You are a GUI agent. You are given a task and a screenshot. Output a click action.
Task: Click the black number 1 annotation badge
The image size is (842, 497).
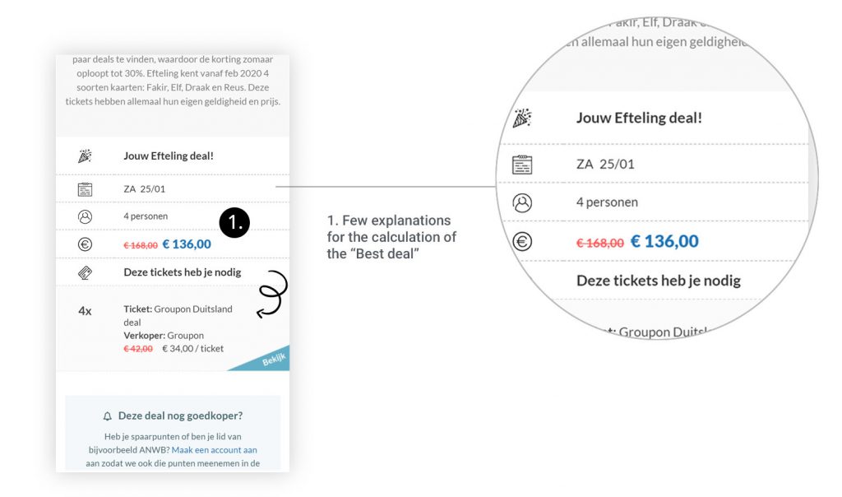234,222
